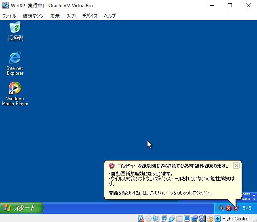Viewport: 257px width, 222px height.
Task: Close the security warning balloon
Action: (236, 165)
